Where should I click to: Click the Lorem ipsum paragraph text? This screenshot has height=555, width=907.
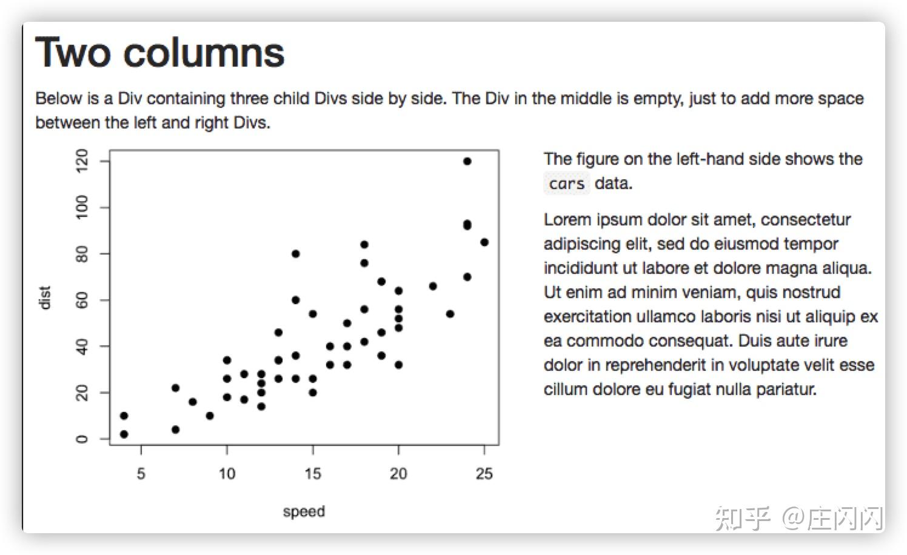711,304
